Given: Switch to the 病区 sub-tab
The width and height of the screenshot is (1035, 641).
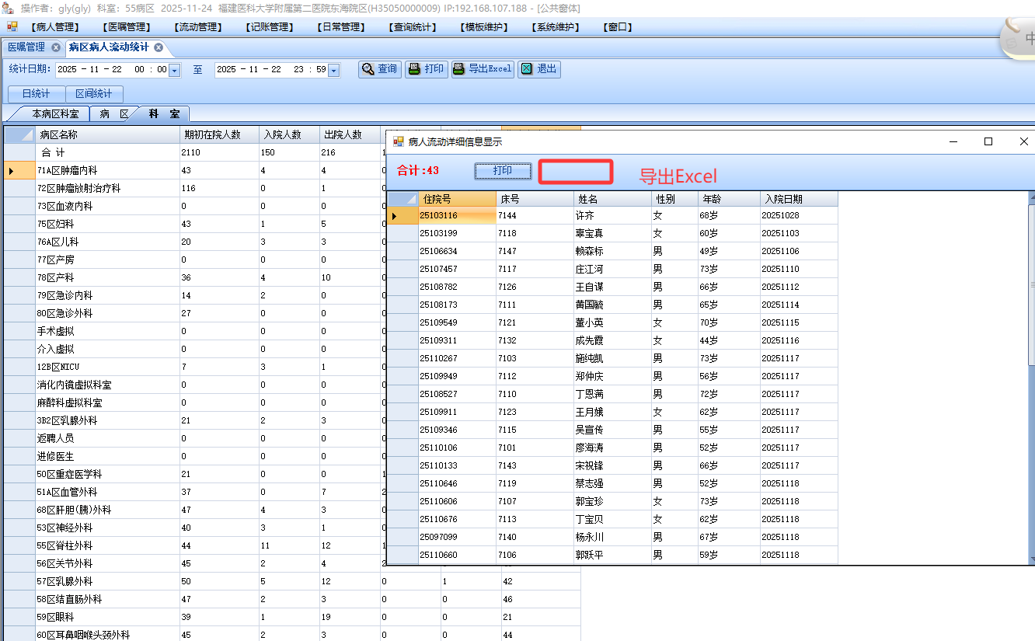Looking at the screenshot, I should click(x=114, y=114).
